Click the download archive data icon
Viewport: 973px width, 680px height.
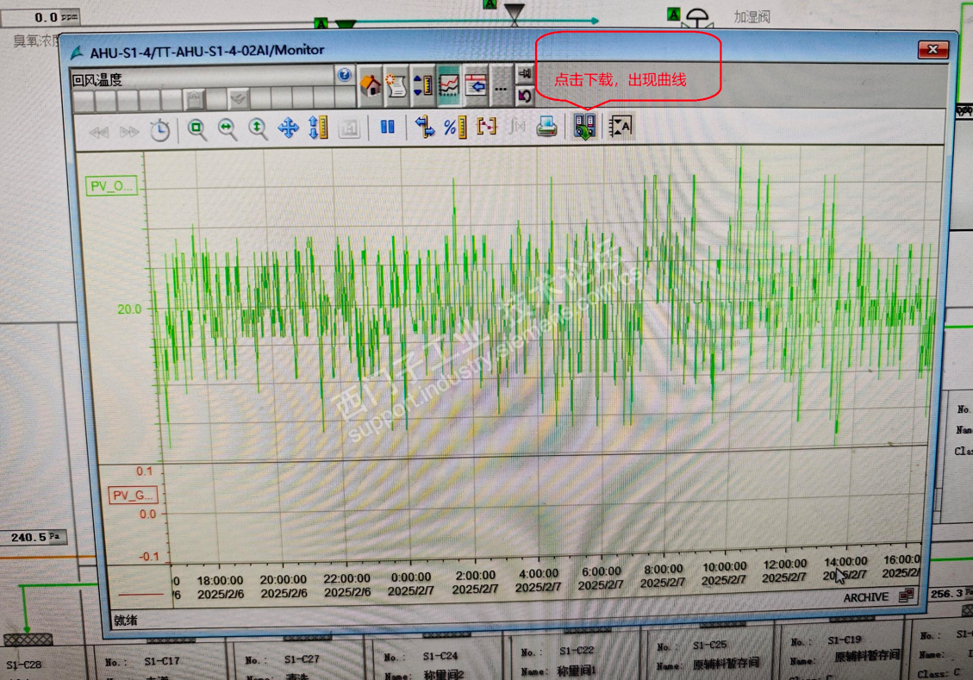coord(584,128)
